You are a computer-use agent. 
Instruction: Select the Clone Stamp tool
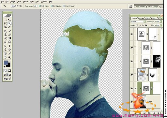5,35
